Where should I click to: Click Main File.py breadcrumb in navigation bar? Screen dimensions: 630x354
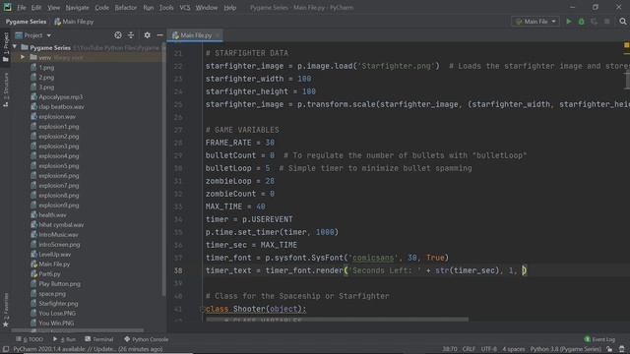(74, 22)
